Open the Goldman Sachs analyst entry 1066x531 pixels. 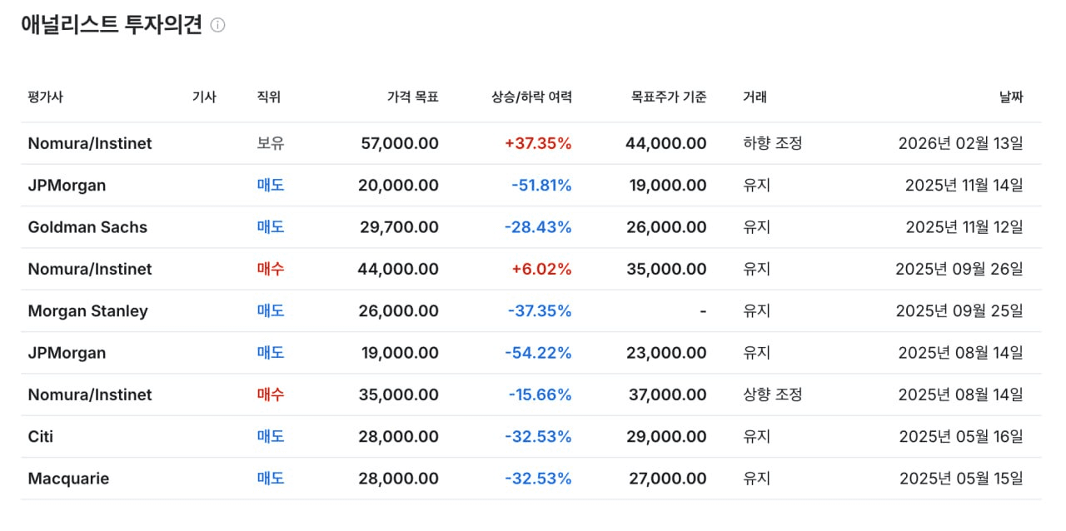coord(87,227)
